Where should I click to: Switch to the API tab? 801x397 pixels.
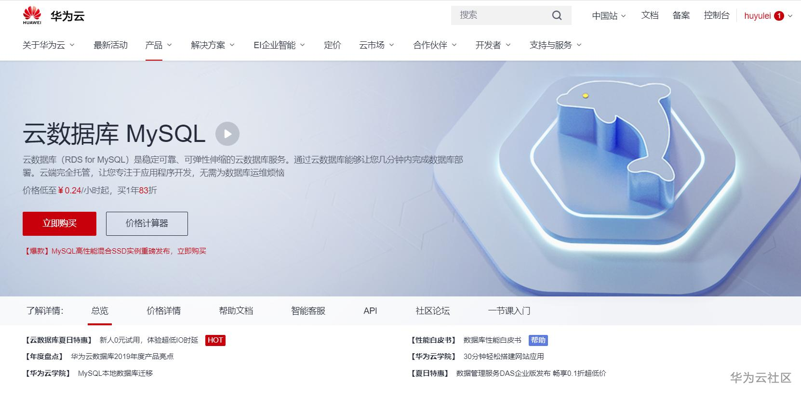point(370,311)
